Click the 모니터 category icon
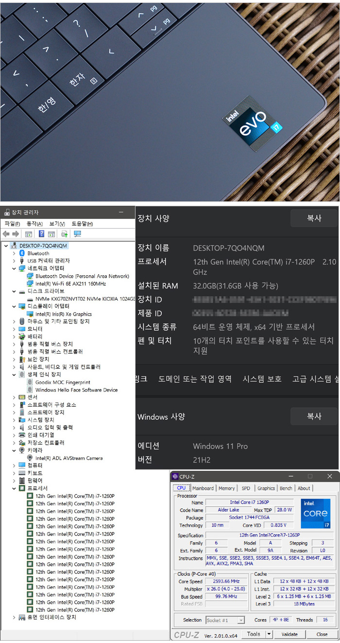This screenshot has height=643, width=340. [x=22, y=329]
